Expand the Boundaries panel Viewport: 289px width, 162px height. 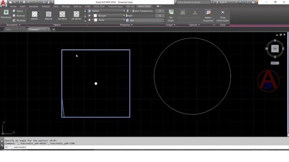pos(14,25)
